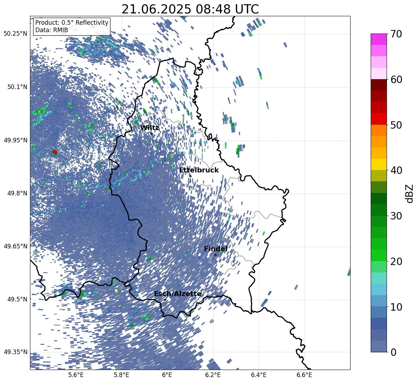Click the red radar site marker

[x=55, y=152]
